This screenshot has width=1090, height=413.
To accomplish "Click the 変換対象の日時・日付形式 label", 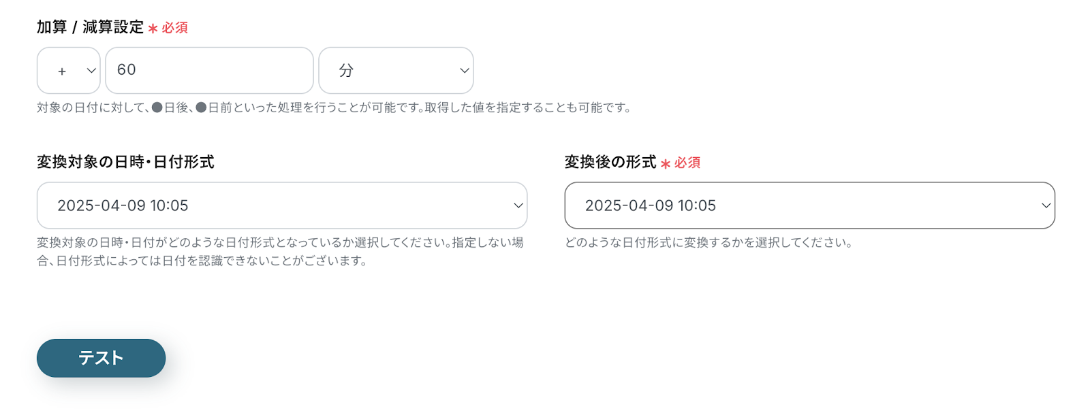I will pyautogui.click(x=125, y=162).
